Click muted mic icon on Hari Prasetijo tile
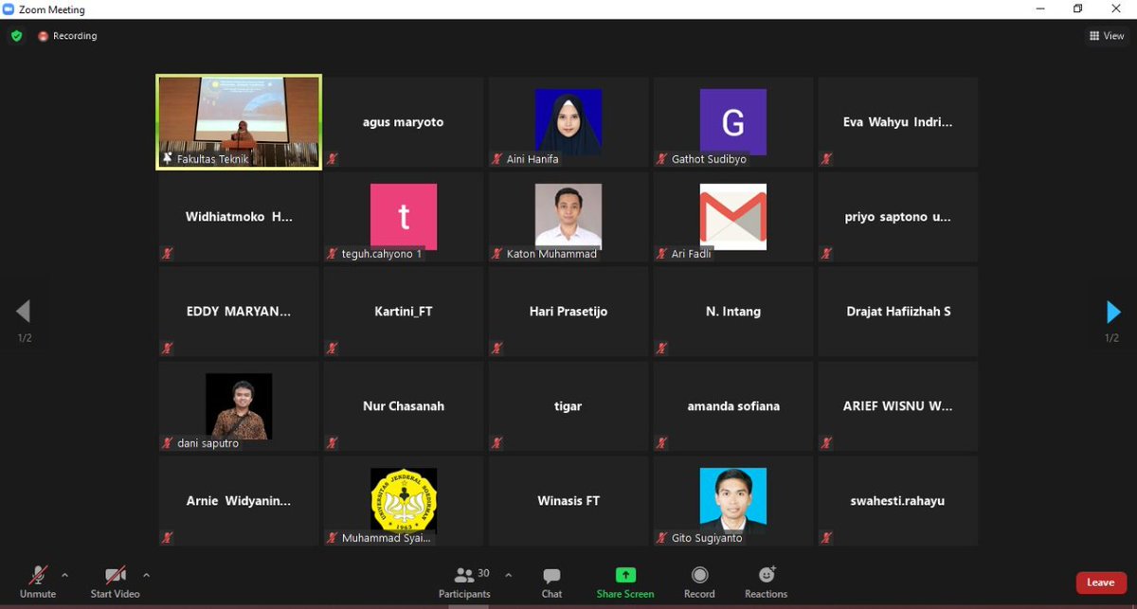Viewport: 1137px width, 609px height. pos(497,349)
